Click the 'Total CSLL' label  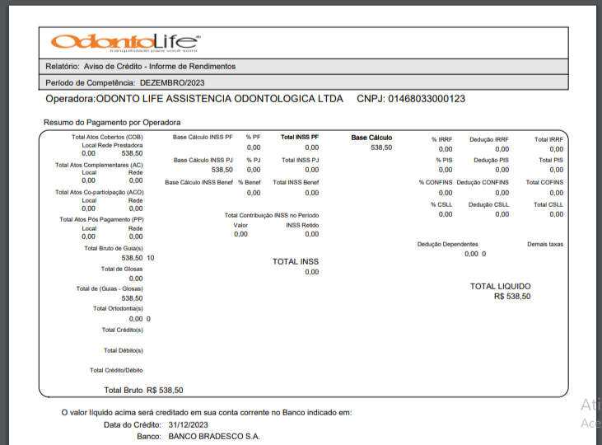coord(548,205)
